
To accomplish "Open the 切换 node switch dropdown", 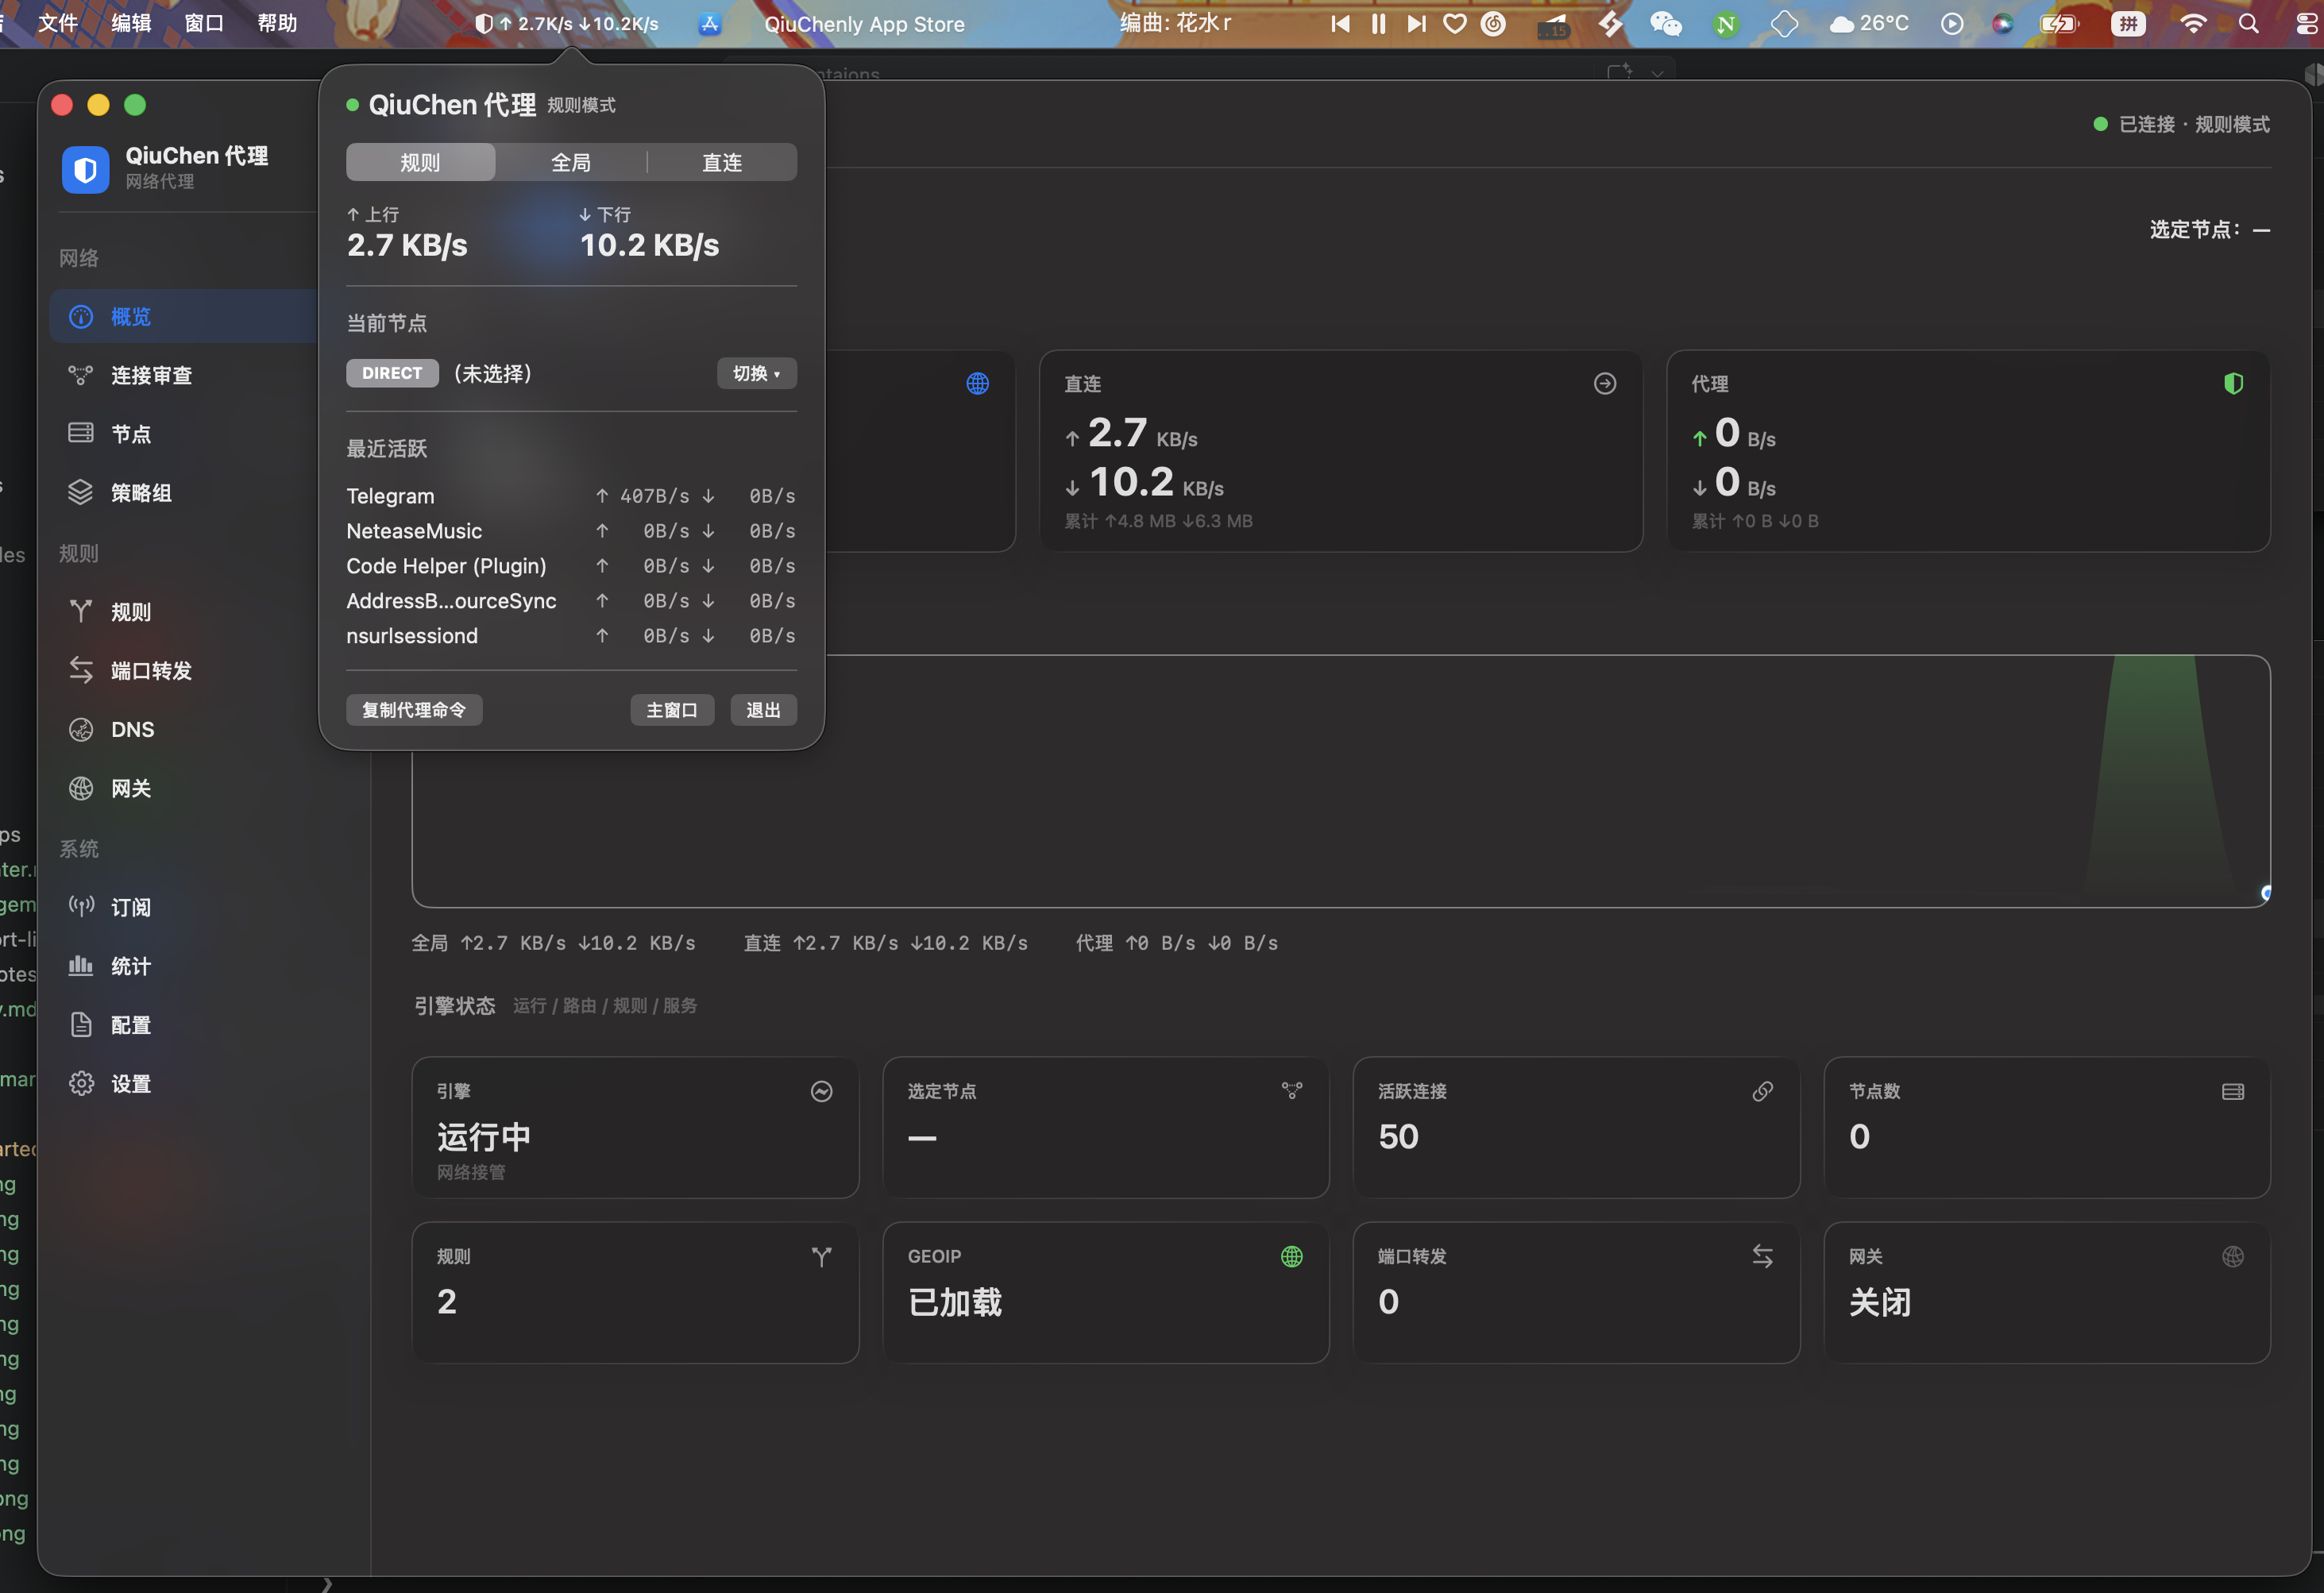I will [756, 373].
